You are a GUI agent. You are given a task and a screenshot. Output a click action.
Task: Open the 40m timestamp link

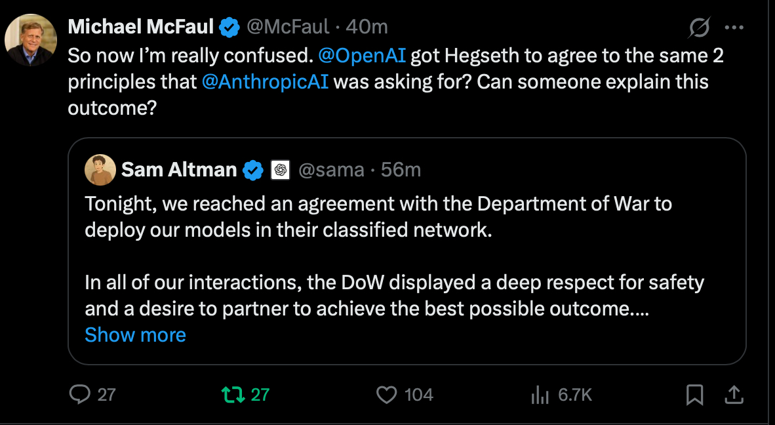pos(366,27)
